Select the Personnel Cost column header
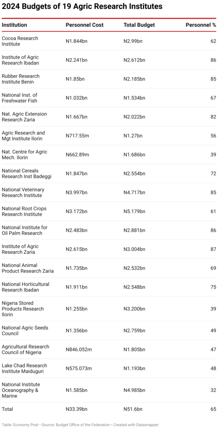218x429 pixels. coord(85,25)
